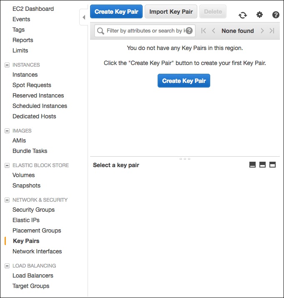Click the centered Create Key Pair button
Viewport: 284px width, 298px height.
[184, 81]
